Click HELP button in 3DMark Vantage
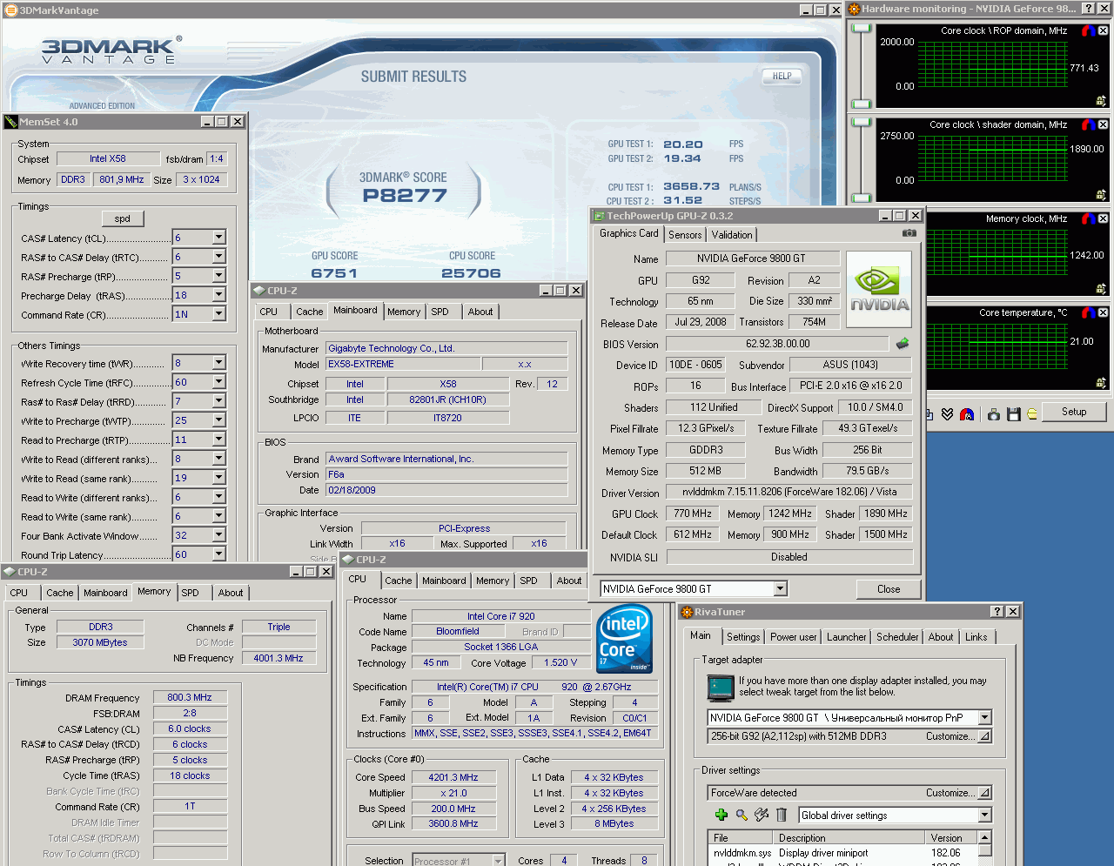This screenshot has height=866, width=1114. click(782, 76)
